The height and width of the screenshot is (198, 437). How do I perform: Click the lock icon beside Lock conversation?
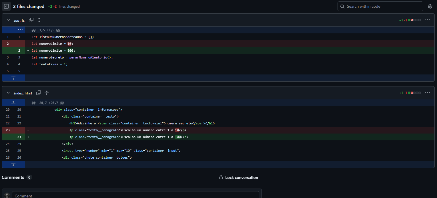221,177
